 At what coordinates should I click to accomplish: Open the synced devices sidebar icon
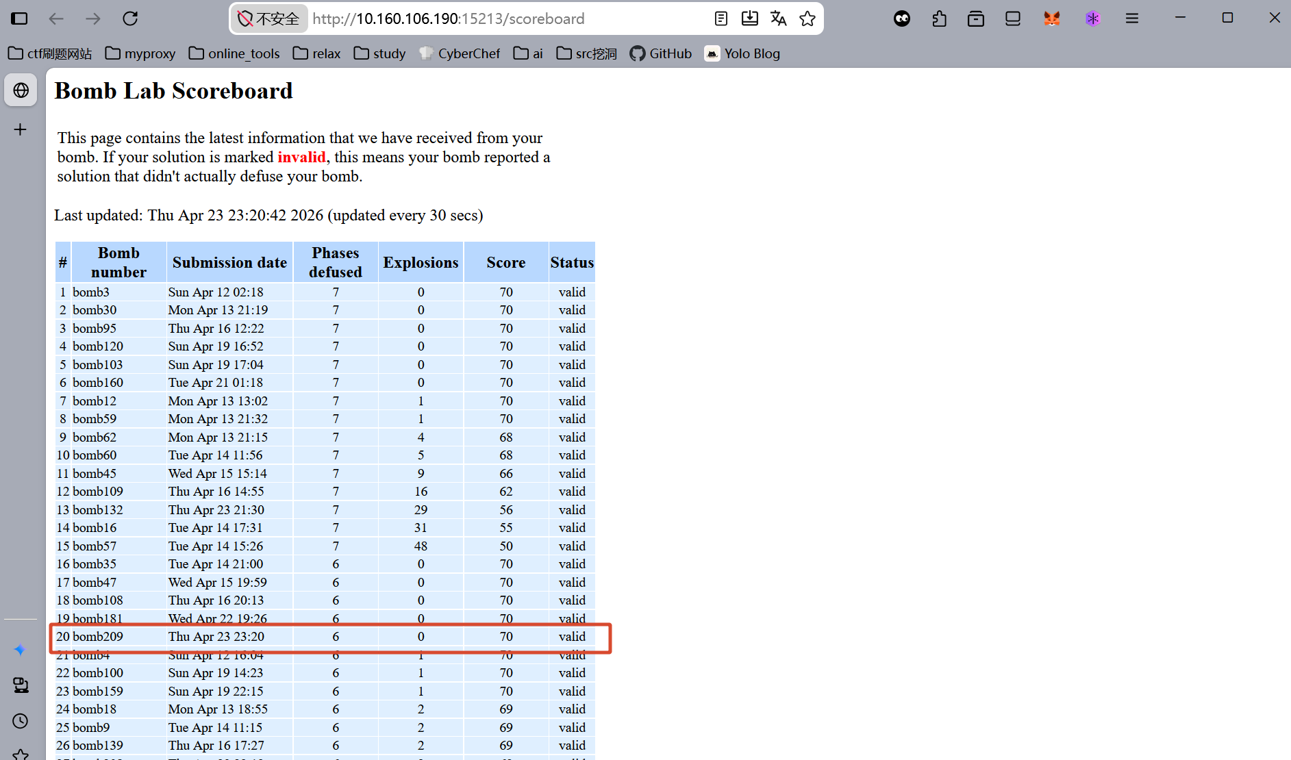coord(21,685)
